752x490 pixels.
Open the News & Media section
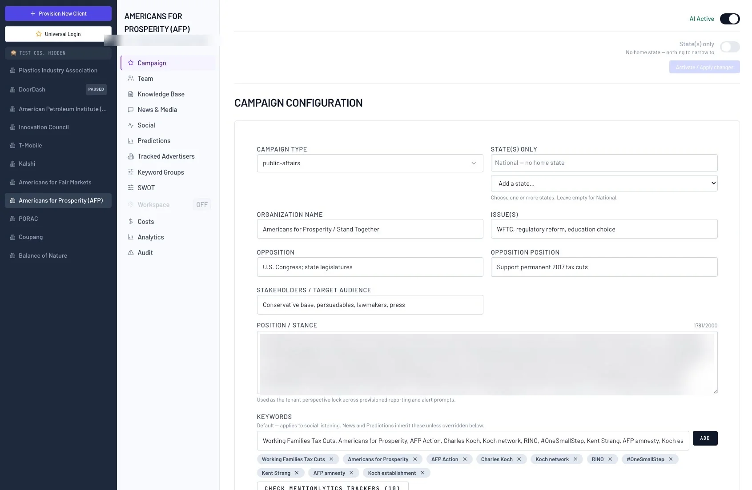pyautogui.click(x=168, y=110)
